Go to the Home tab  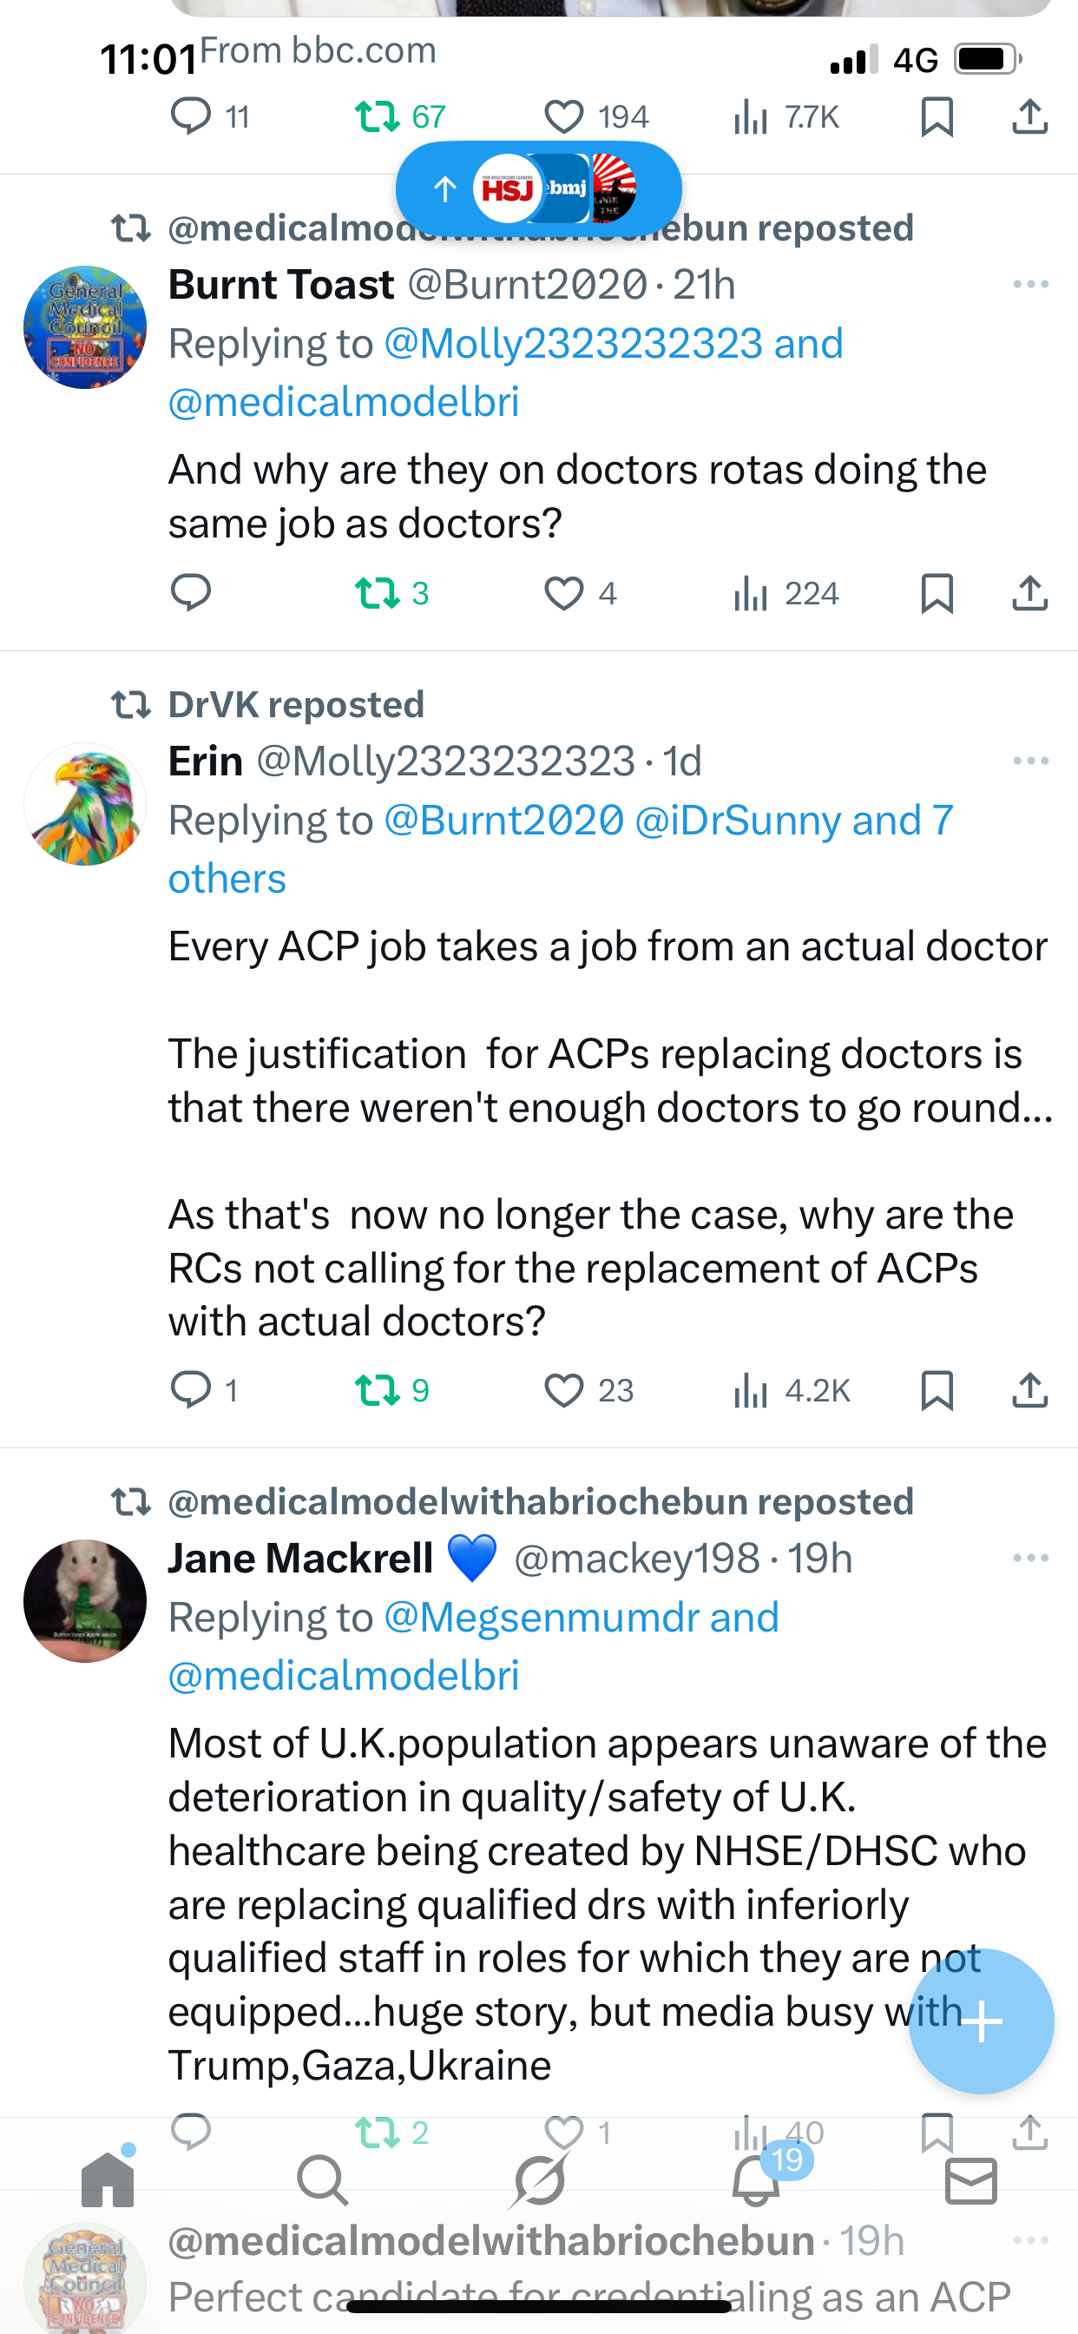click(108, 2179)
